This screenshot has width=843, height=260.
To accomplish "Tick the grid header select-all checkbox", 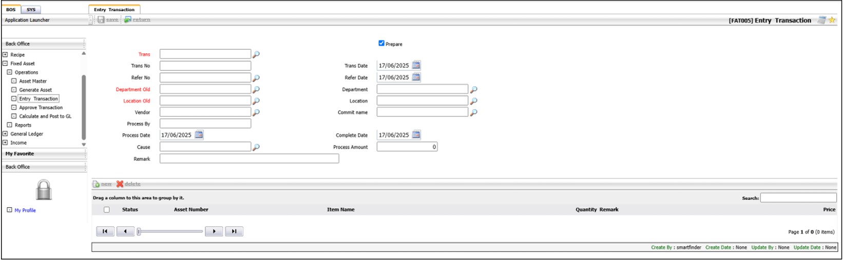I will 107,210.
